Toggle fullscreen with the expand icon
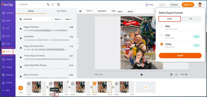 tap(59, 5)
